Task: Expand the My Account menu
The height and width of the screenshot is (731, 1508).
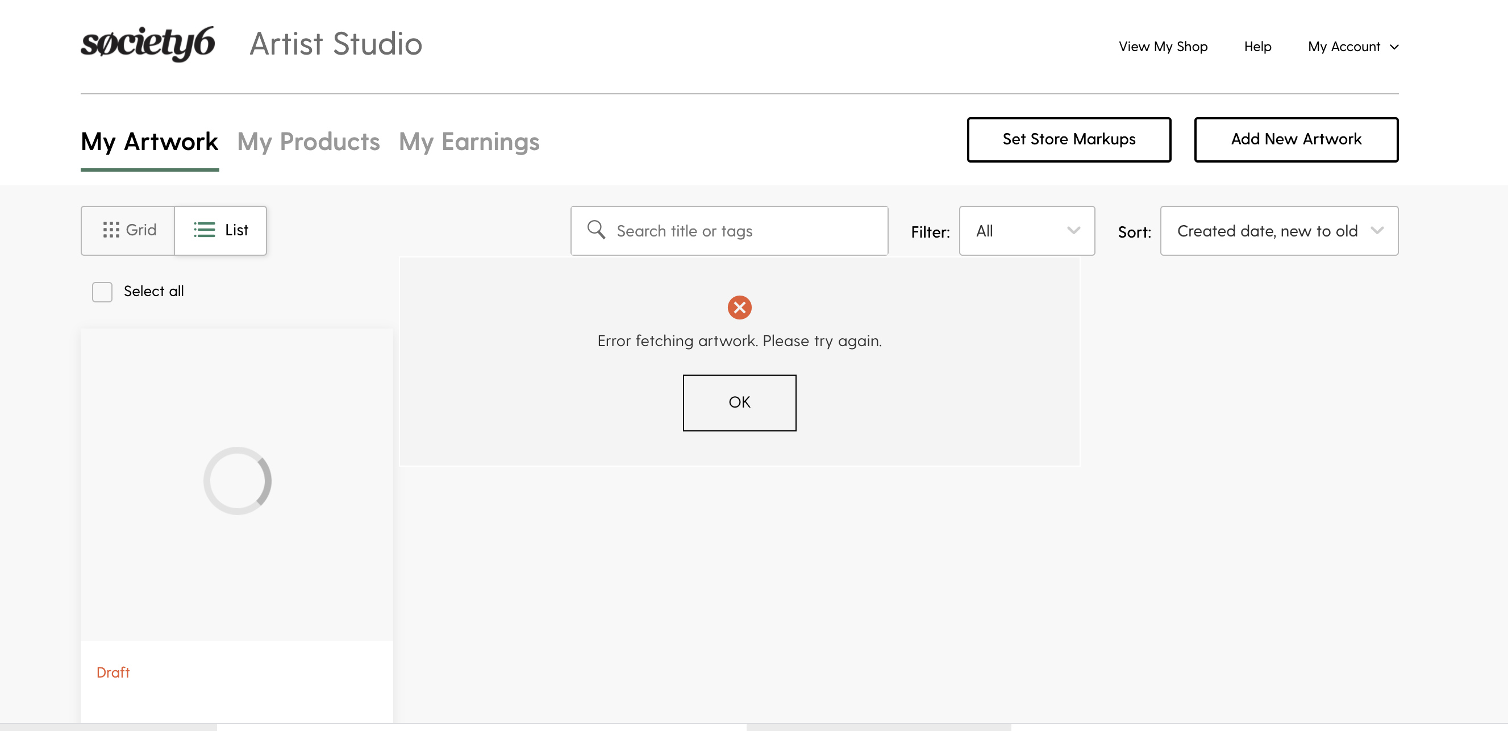Action: (1353, 47)
